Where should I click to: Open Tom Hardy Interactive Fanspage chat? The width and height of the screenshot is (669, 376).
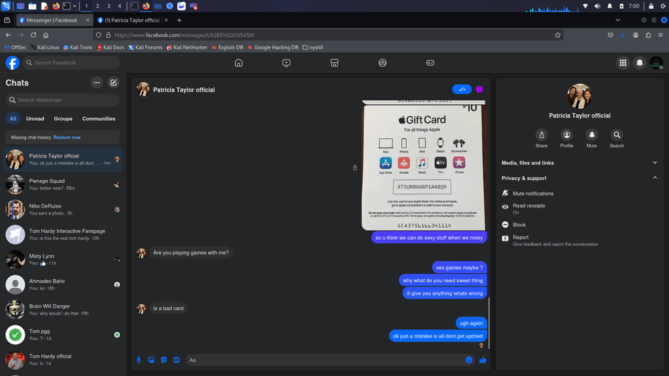pyautogui.click(x=63, y=234)
